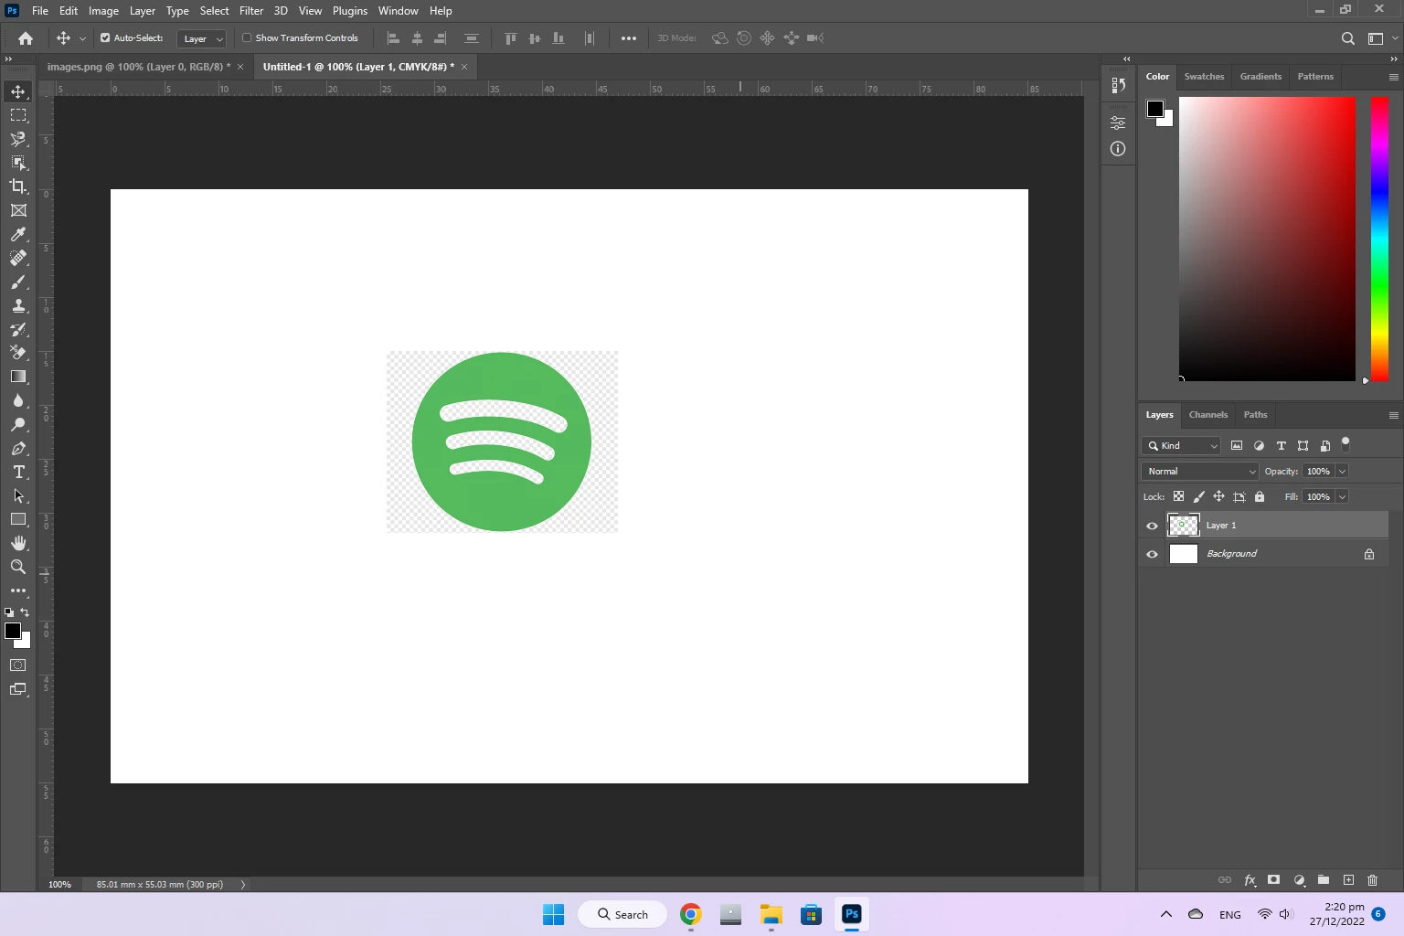The height and width of the screenshot is (936, 1404).
Task: Toggle lock position icon
Action: tap(1218, 497)
